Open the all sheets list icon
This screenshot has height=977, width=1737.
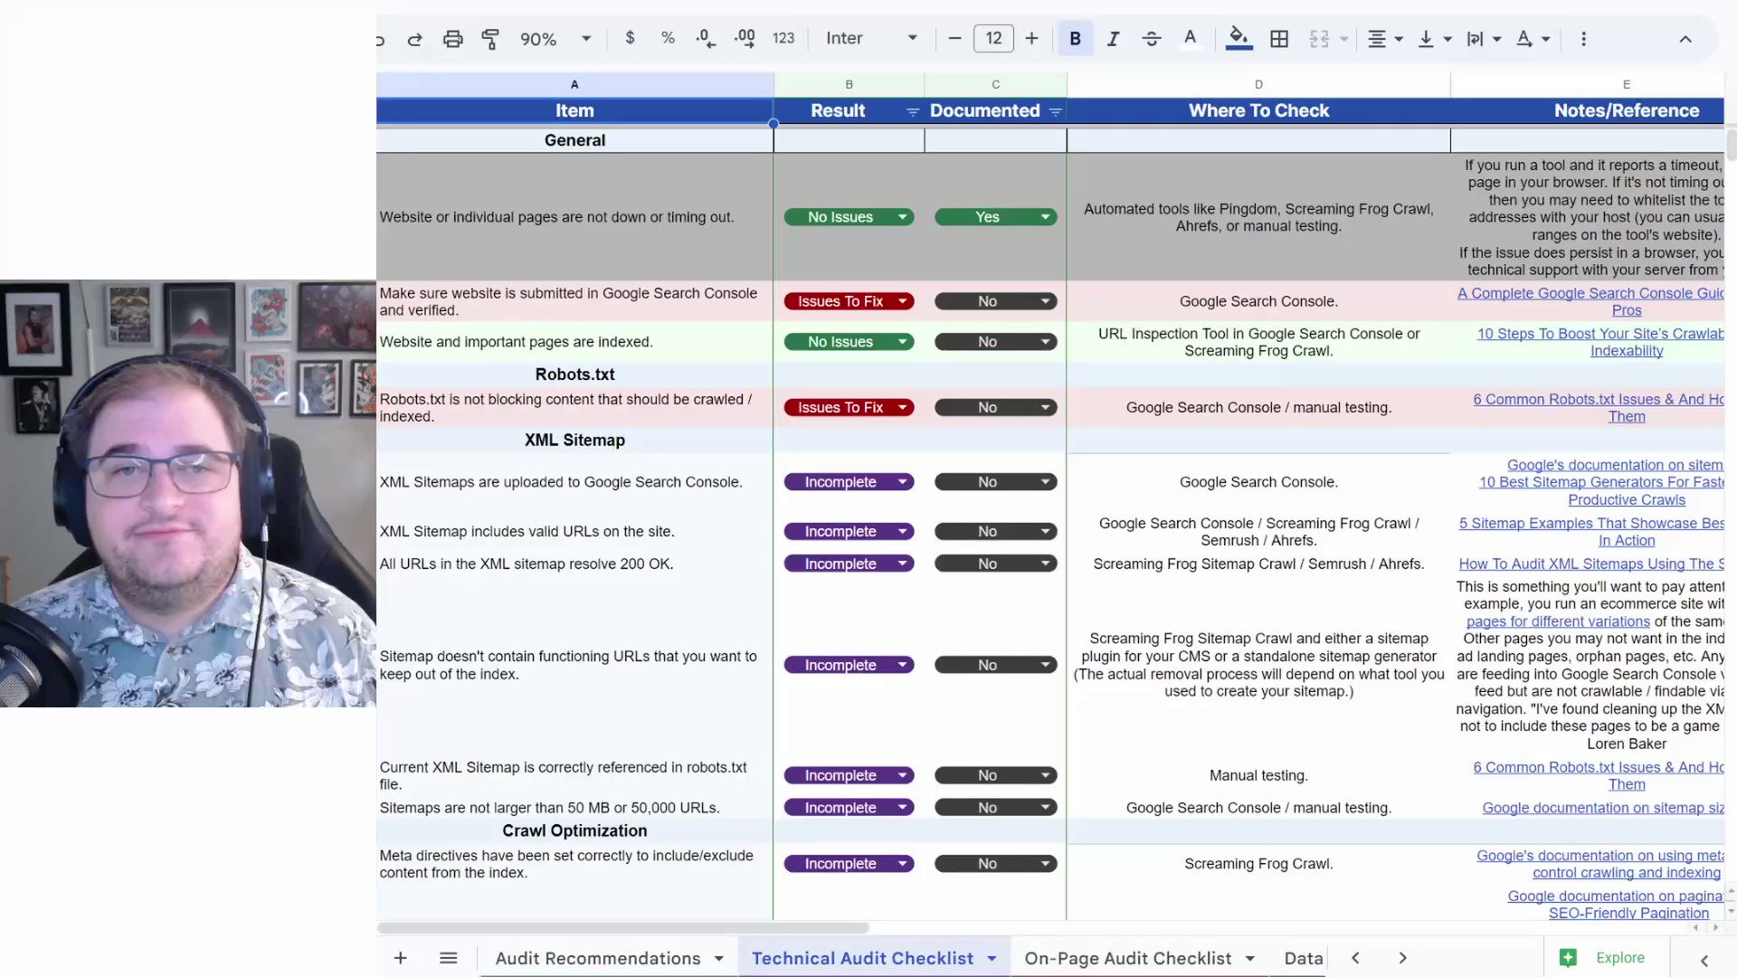coord(448,958)
